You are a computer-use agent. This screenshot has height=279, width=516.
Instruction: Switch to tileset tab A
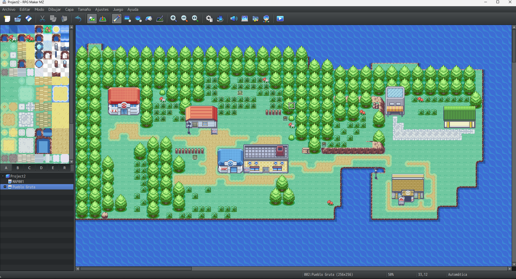(6, 168)
